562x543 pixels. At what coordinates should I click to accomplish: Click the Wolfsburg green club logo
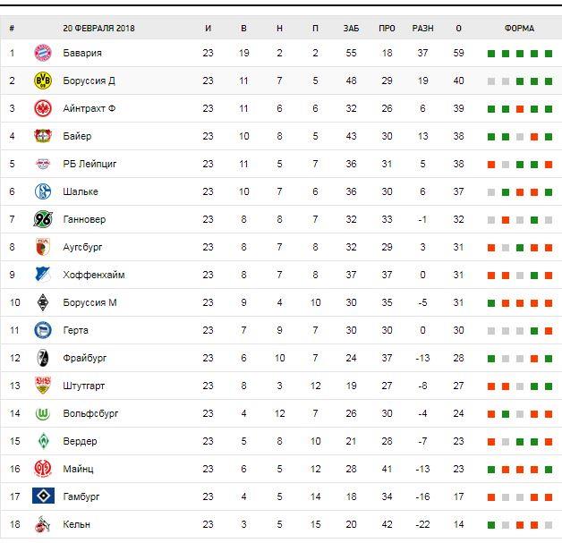tap(42, 413)
